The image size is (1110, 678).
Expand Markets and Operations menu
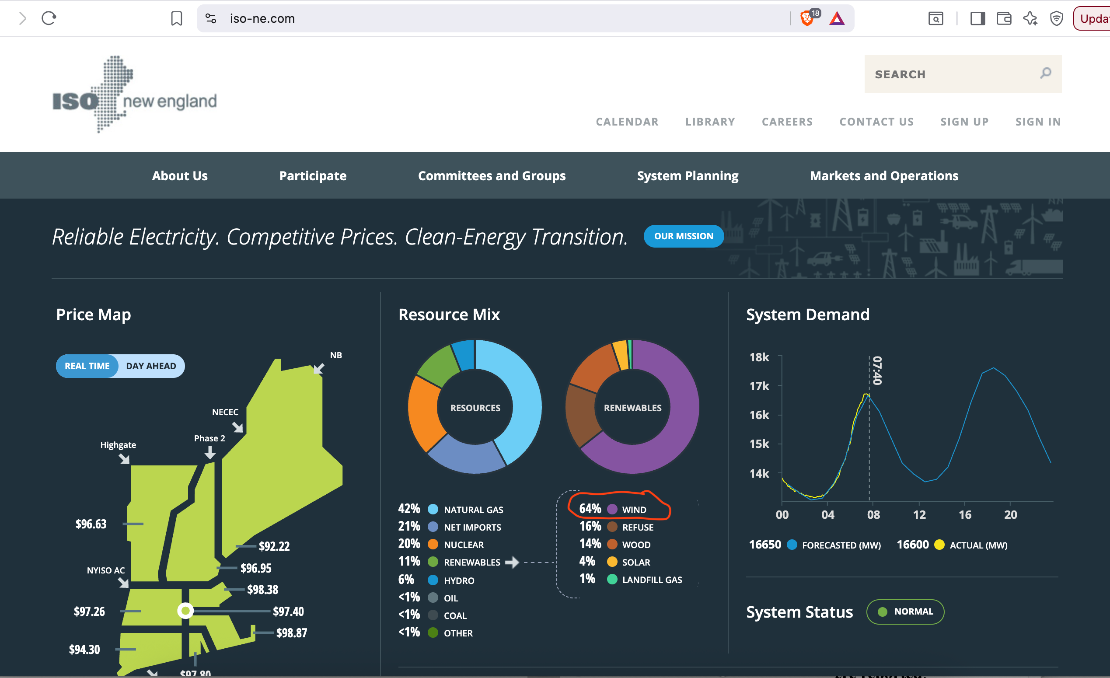(x=884, y=176)
